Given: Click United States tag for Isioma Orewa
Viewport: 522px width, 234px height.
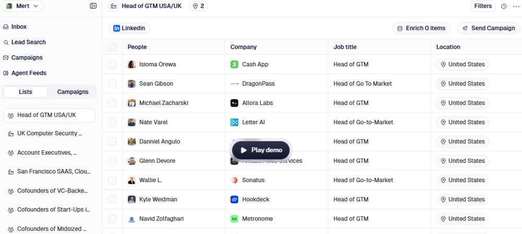Looking at the screenshot, I should pyautogui.click(x=462, y=64).
